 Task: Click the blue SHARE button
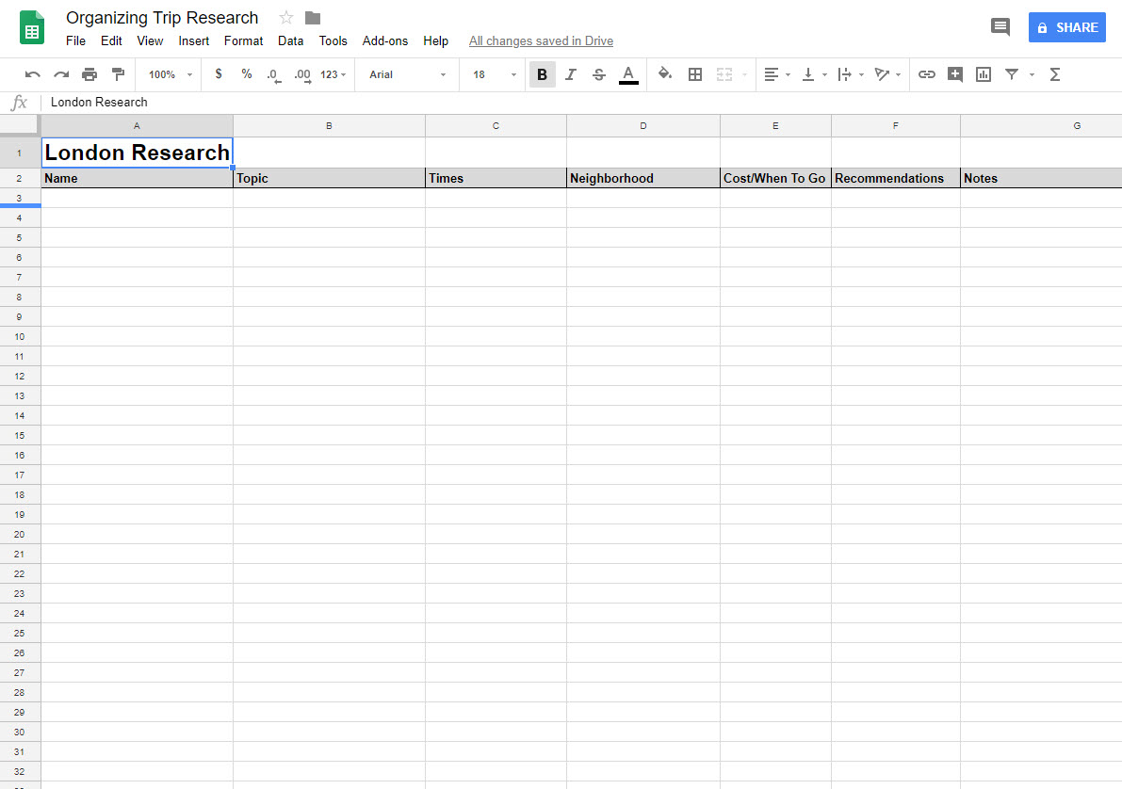(1067, 27)
